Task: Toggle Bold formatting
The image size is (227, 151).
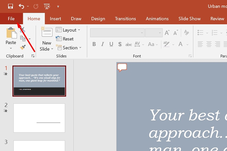Action: click(x=94, y=44)
